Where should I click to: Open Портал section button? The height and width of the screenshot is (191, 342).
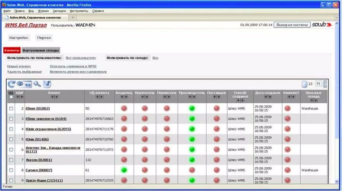44,38
